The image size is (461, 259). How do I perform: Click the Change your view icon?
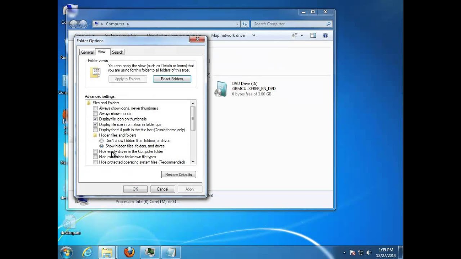295,36
